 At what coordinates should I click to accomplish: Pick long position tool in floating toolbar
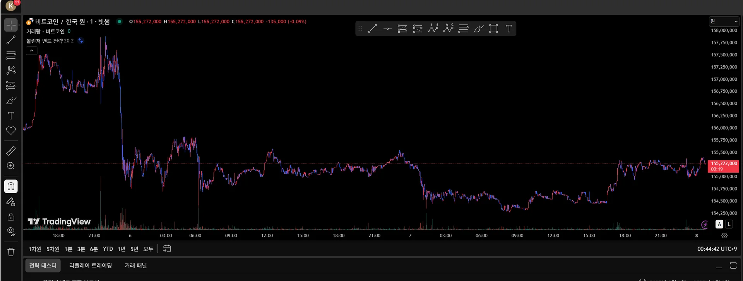[402, 29]
